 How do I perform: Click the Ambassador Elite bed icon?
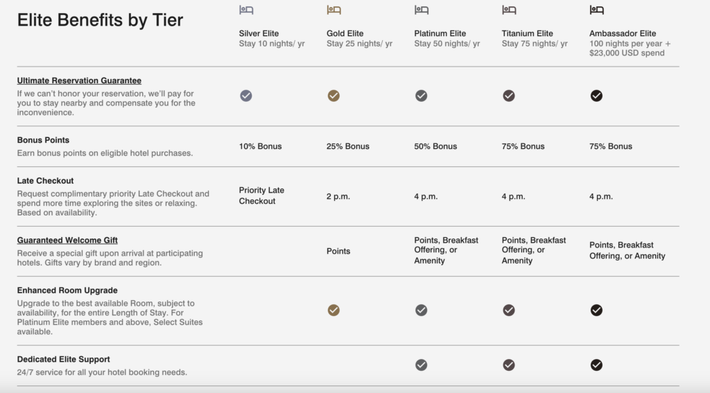point(597,10)
